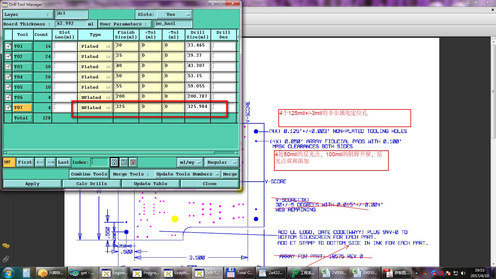Click the next arrow navigation button

(x=51, y=162)
